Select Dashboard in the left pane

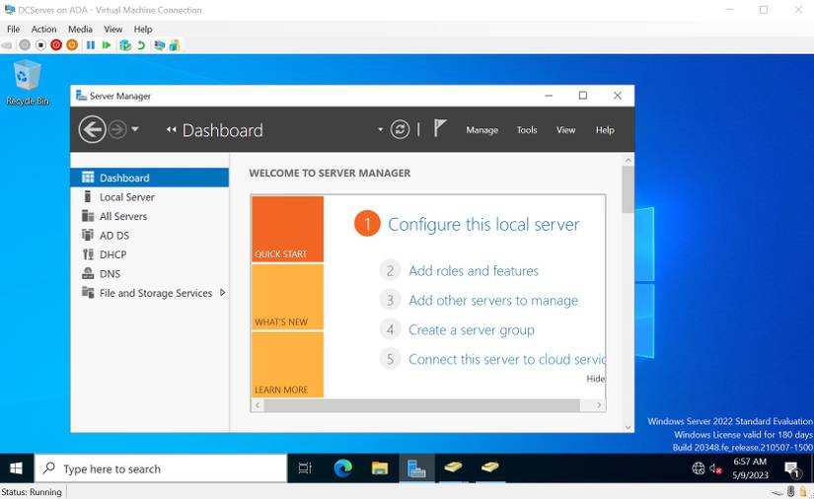click(150, 178)
